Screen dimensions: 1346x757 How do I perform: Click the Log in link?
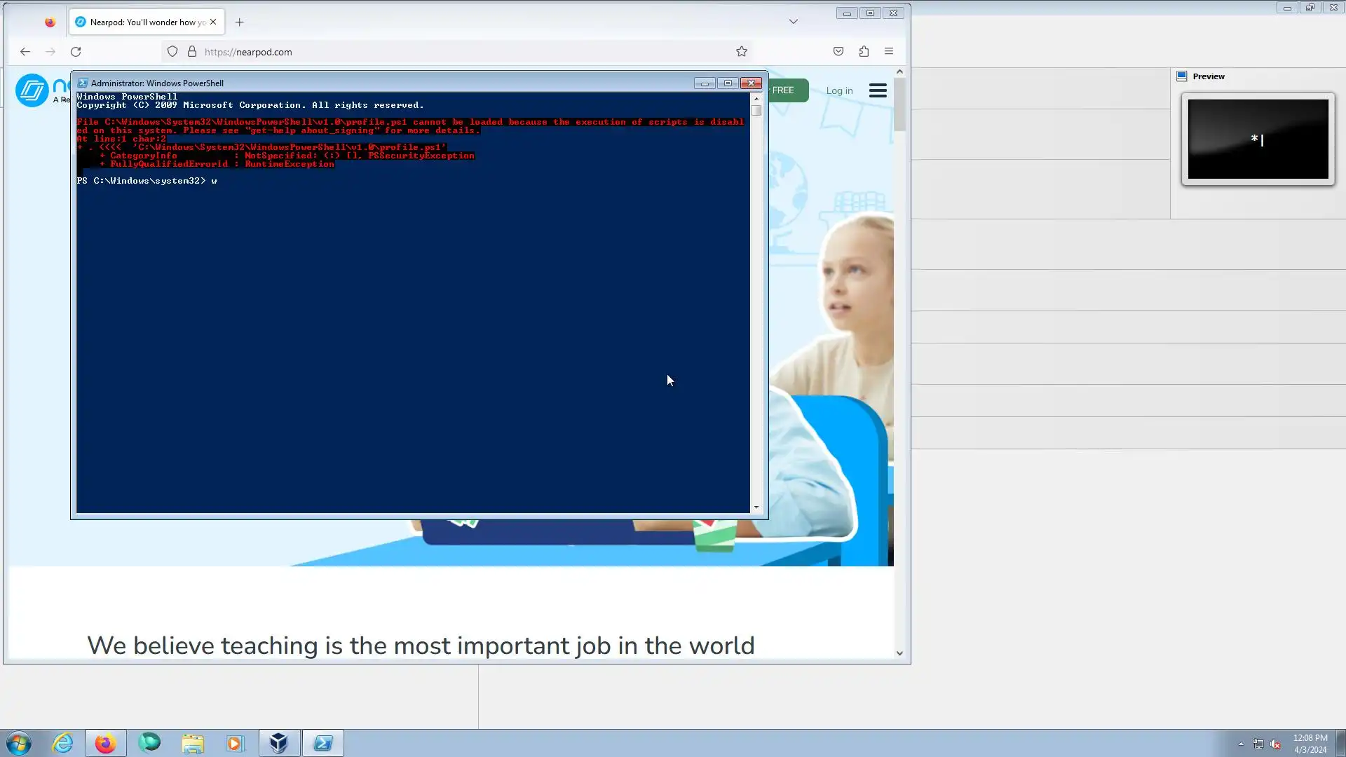coord(839,91)
